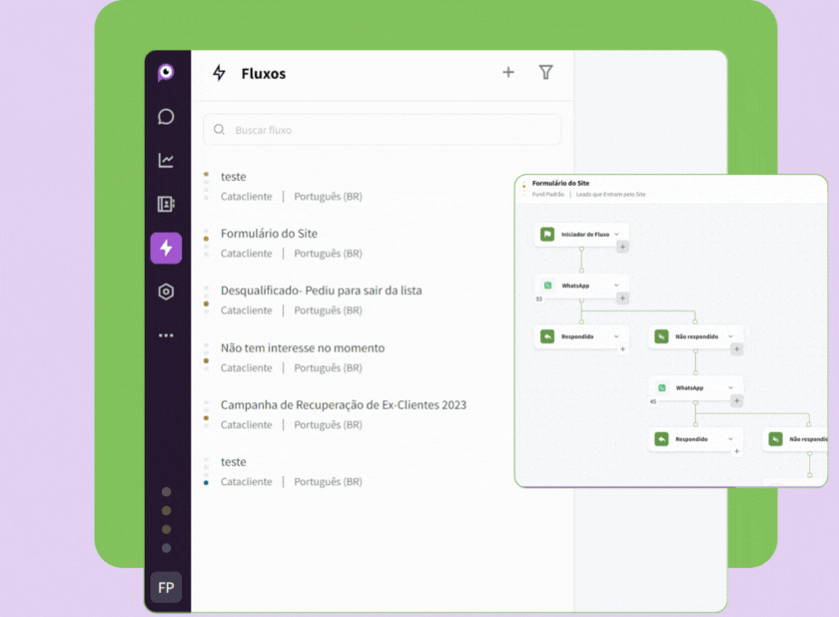Click the 93 counter beside the WhatsApp node
This screenshot has height=617, width=839.
click(x=538, y=299)
